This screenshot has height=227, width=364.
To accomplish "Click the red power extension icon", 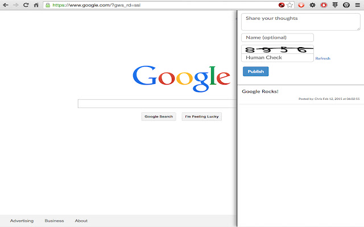I will (324, 5).
